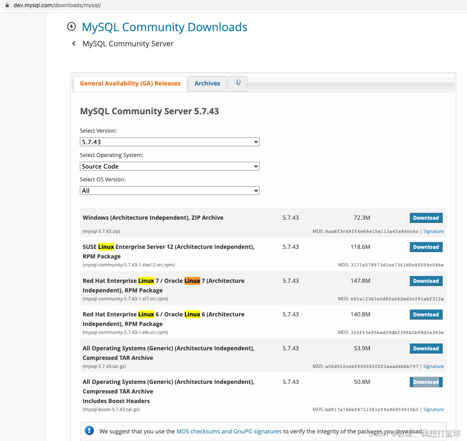The image size is (467, 441).
Task: Click the 50.8M size value
Action: [x=362, y=382]
